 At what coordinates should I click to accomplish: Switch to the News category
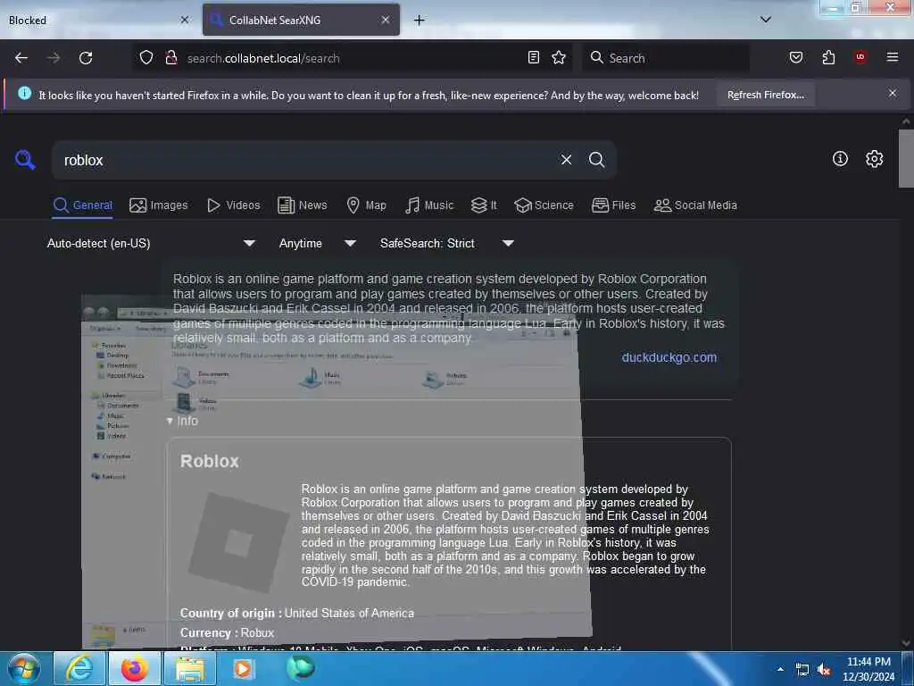click(302, 205)
